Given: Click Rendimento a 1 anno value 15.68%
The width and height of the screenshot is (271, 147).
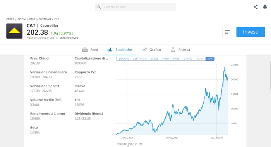Looking at the screenshot, I should pos(35,118).
